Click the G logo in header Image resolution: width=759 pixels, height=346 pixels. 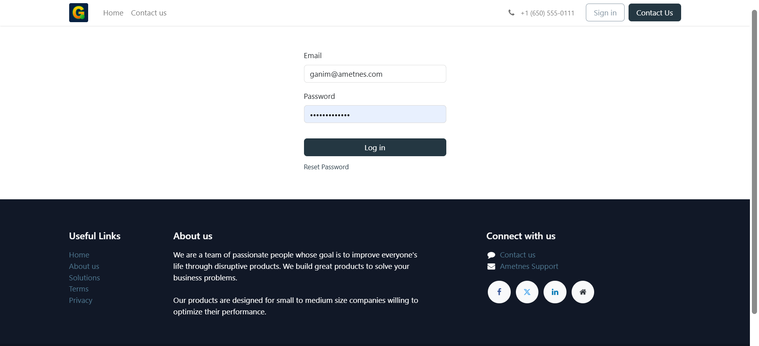(78, 13)
